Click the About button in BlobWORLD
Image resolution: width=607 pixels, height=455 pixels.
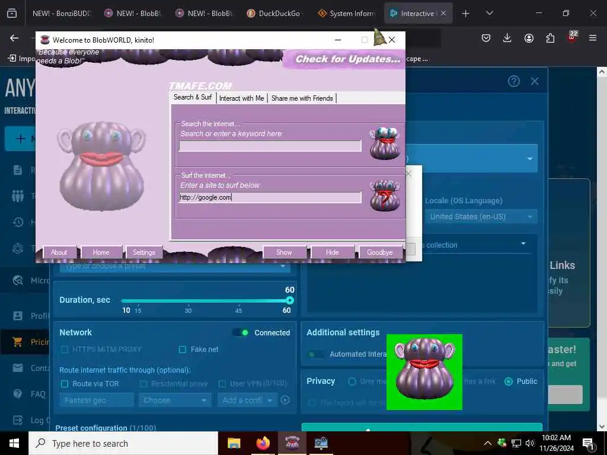(59, 252)
